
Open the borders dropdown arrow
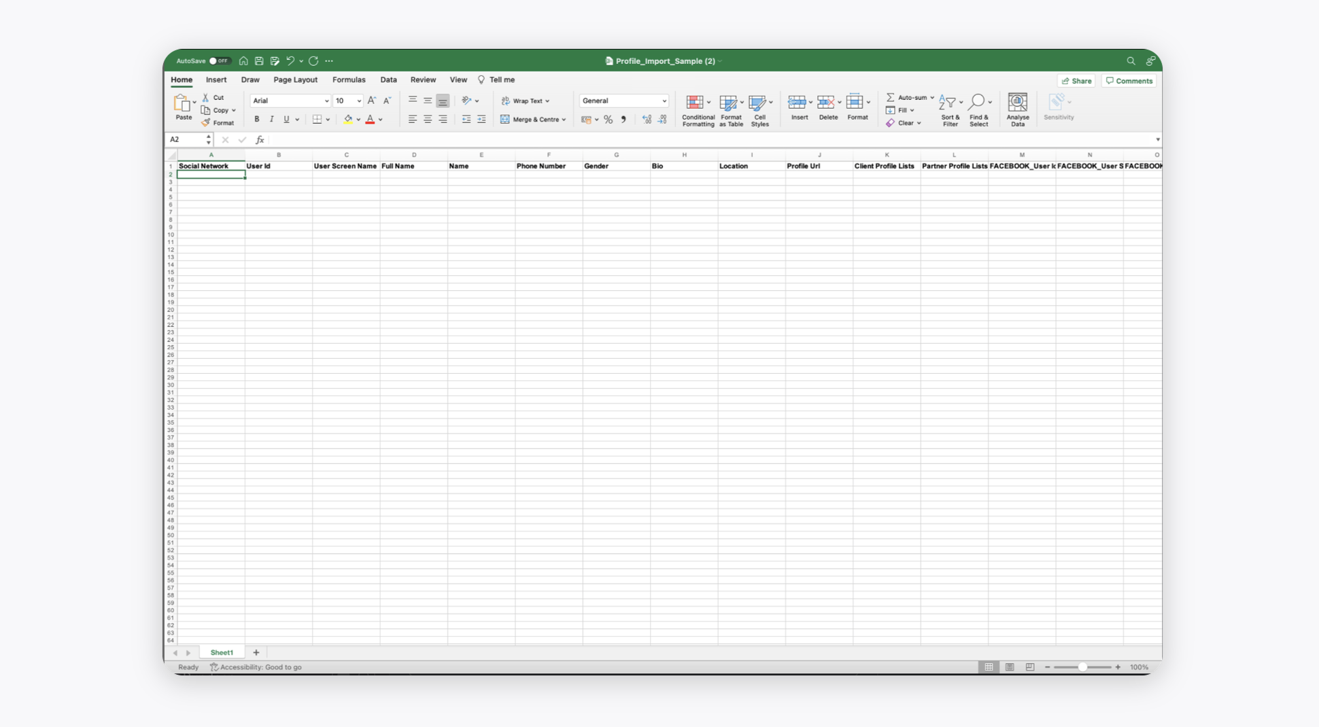(328, 120)
